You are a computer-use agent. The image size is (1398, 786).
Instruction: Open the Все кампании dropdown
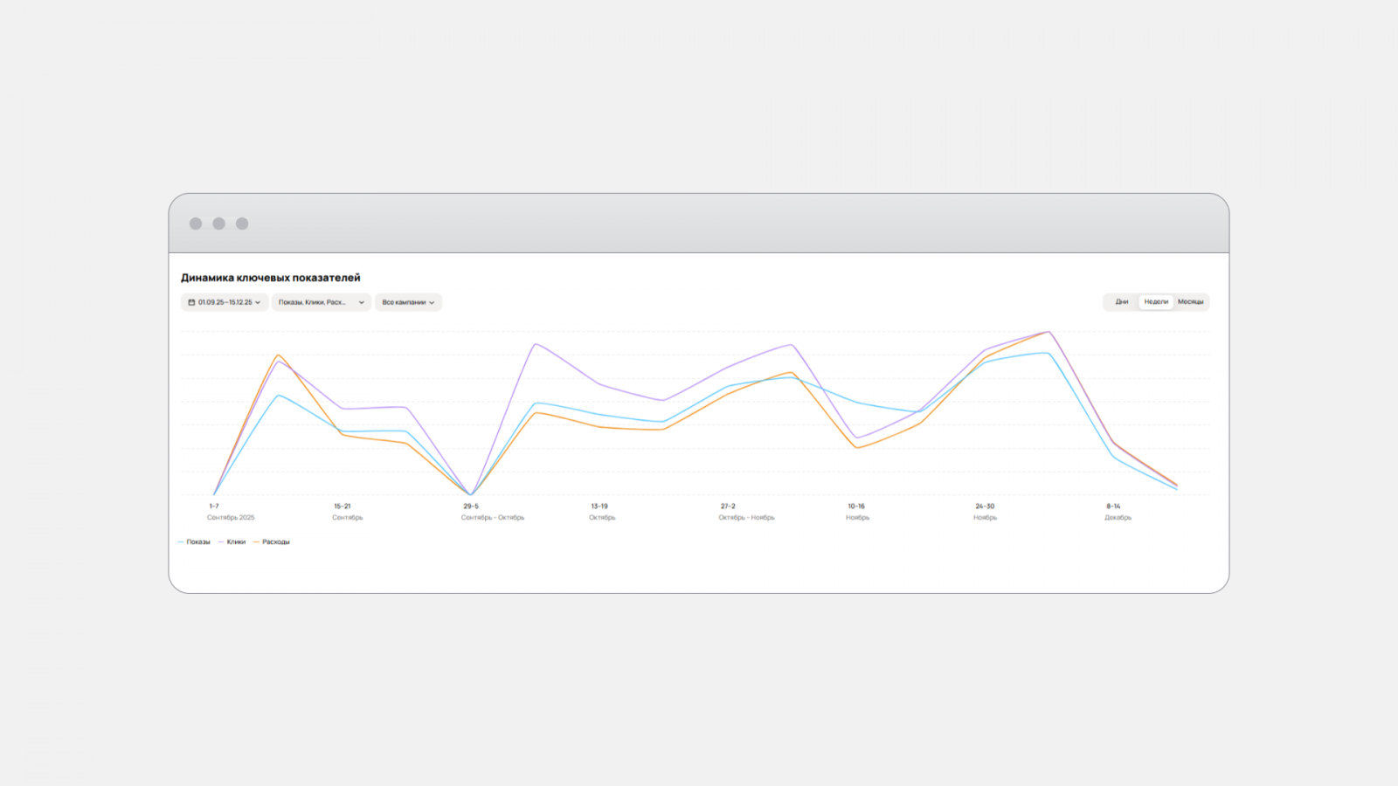click(408, 302)
